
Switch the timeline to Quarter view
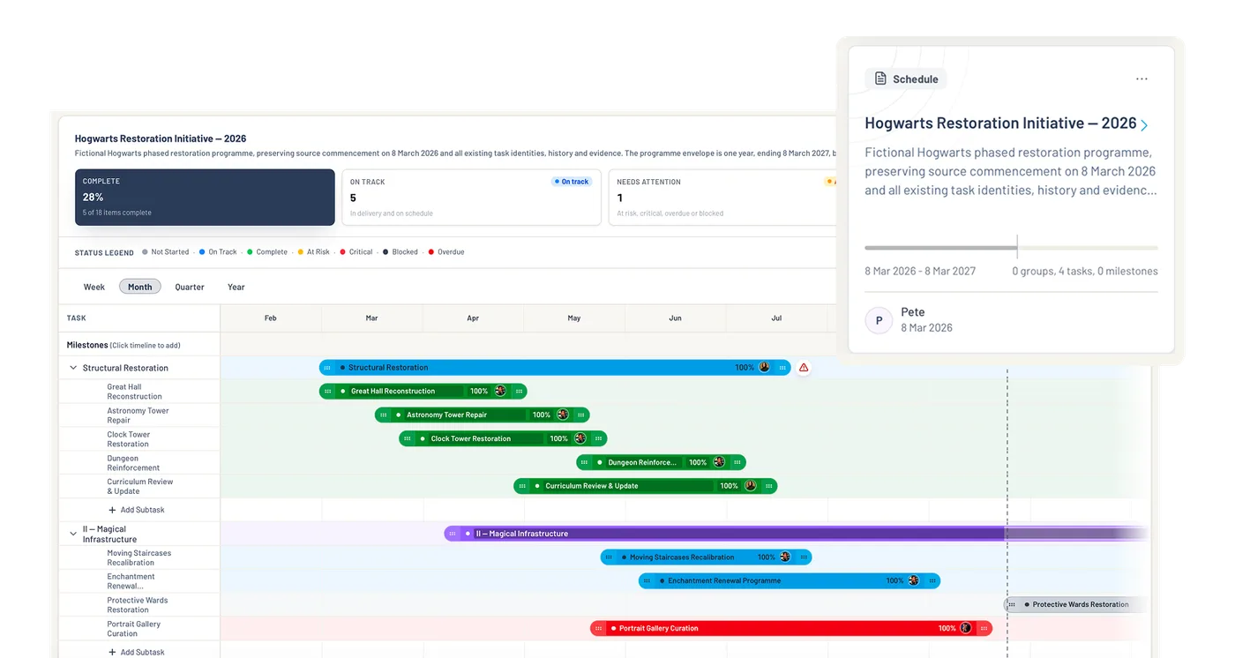coord(190,287)
